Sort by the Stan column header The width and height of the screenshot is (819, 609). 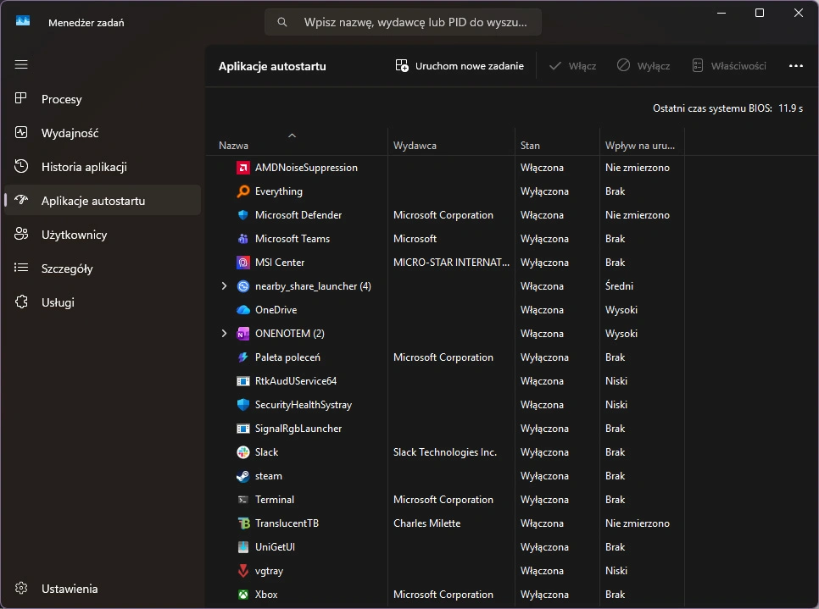point(530,146)
